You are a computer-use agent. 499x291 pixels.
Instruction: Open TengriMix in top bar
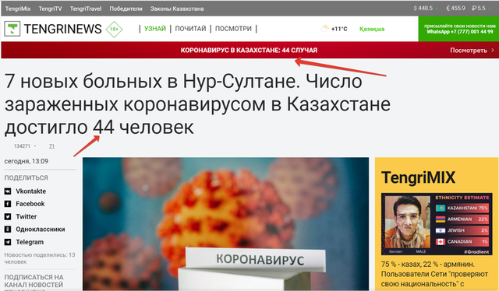coord(18,9)
